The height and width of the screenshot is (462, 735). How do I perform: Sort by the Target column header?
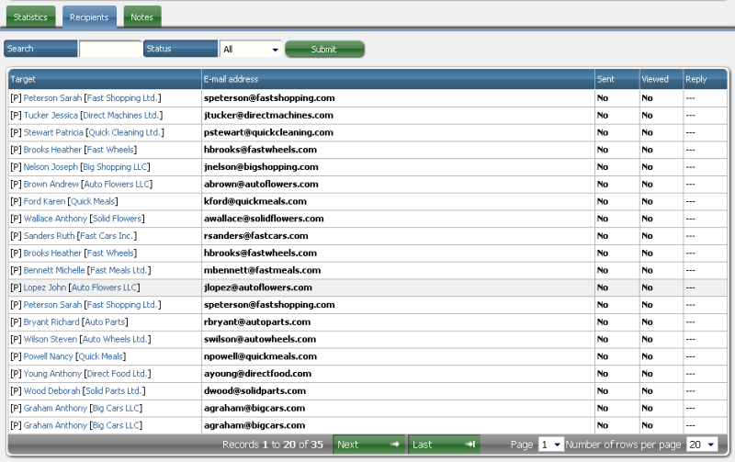click(x=24, y=80)
